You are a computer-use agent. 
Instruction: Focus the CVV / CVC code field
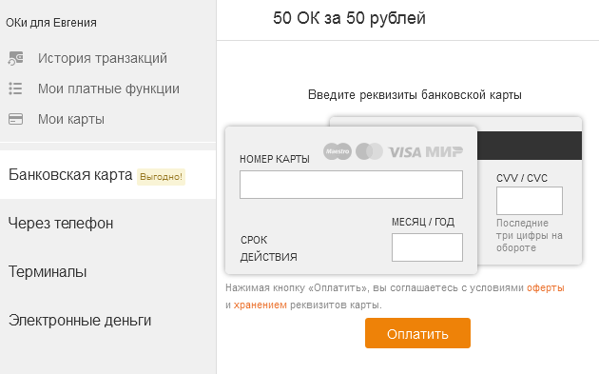pyautogui.click(x=530, y=201)
